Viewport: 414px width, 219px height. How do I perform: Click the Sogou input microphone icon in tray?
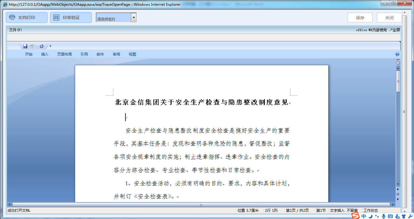click(384, 216)
